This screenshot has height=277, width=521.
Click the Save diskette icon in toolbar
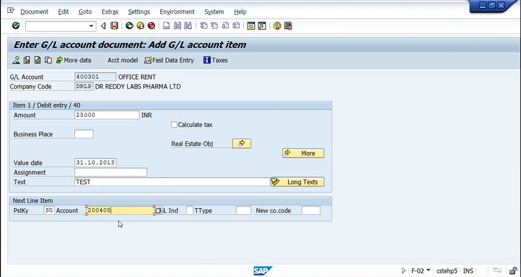[114, 26]
